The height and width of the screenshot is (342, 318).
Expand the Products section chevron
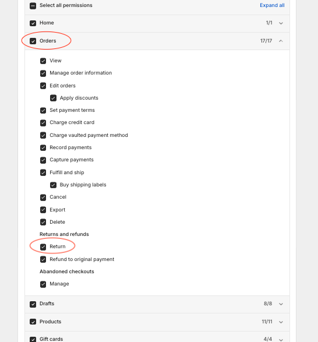pos(281,322)
